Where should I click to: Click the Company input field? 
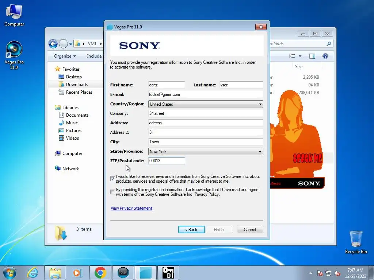(x=206, y=113)
